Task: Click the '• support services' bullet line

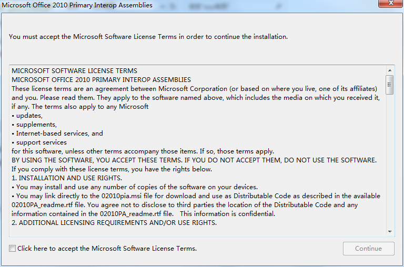Action: tap(39, 142)
